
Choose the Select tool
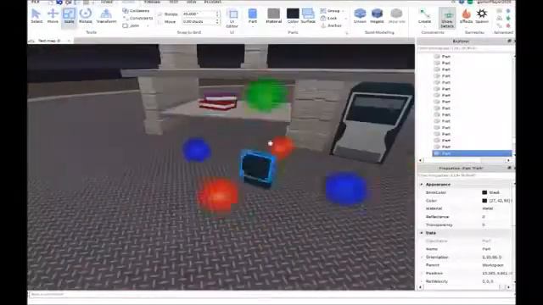[36, 16]
